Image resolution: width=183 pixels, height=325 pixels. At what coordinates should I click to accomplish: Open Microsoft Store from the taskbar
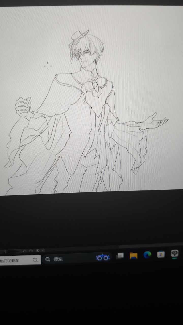click(x=161, y=254)
